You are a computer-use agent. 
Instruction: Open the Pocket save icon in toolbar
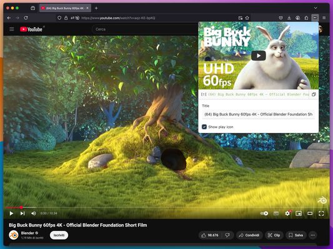[x=281, y=18]
